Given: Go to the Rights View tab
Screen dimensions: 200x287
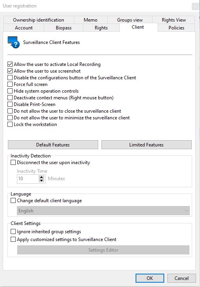Looking at the screenshot, I should tap(174, 20).
